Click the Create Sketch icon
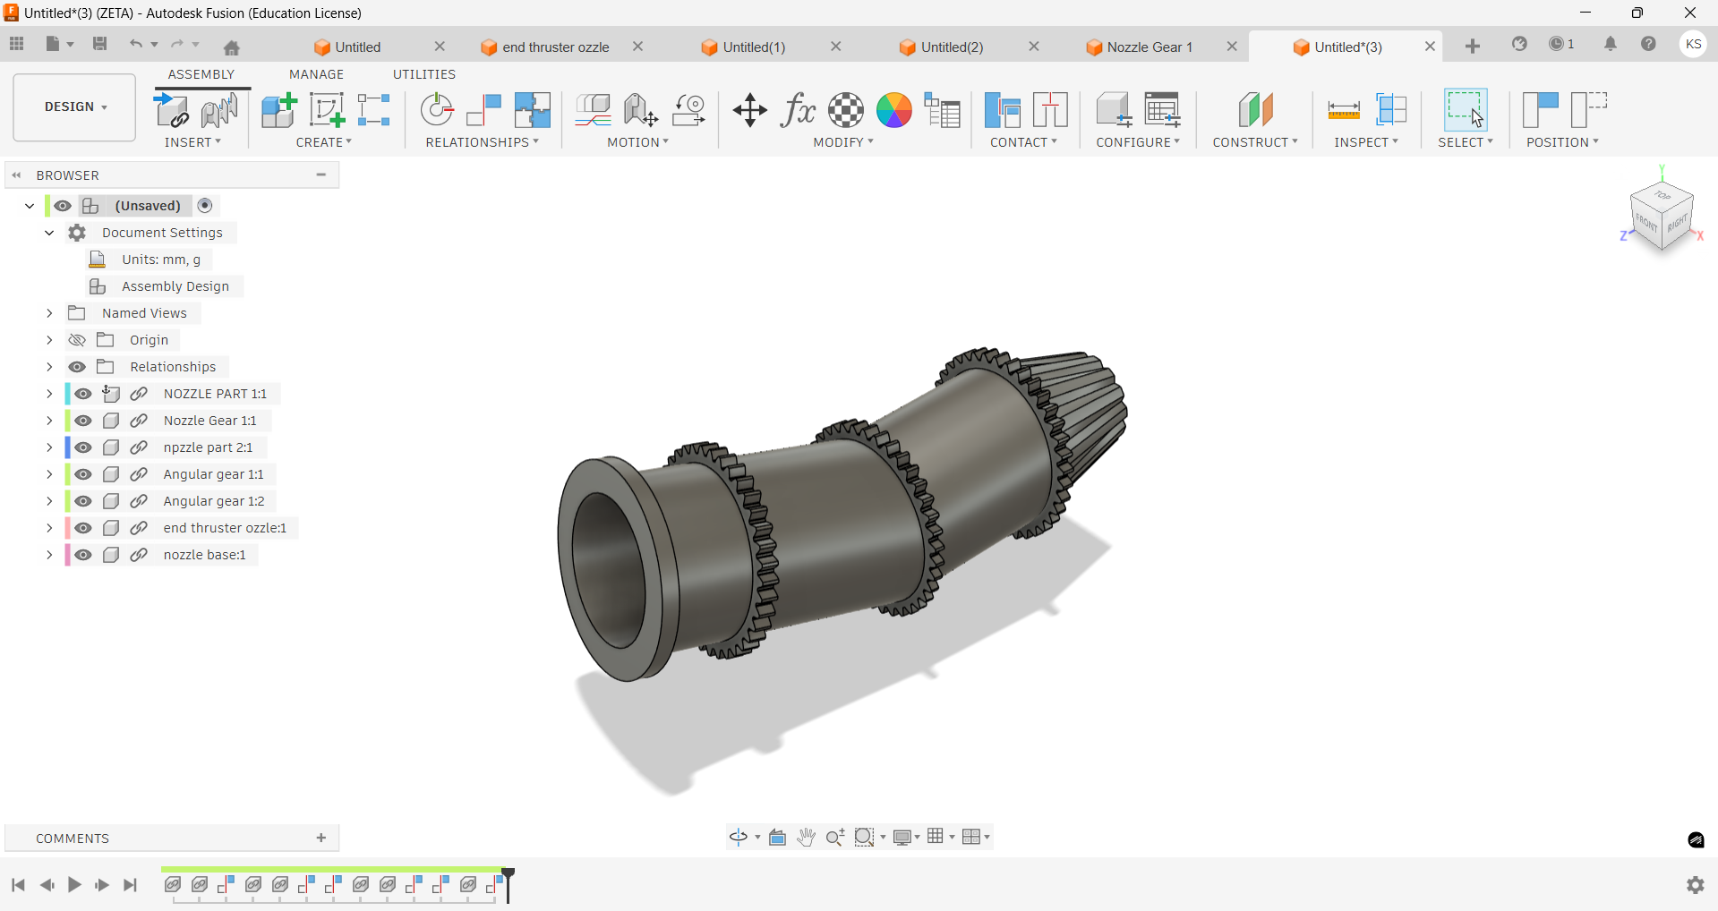Viewport: 1718px width, 911px height. [327, 111]
